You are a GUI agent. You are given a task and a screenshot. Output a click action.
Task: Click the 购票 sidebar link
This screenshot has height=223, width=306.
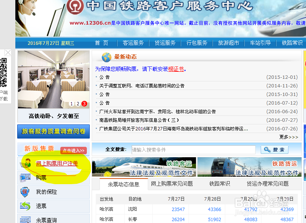coord(41,177)
